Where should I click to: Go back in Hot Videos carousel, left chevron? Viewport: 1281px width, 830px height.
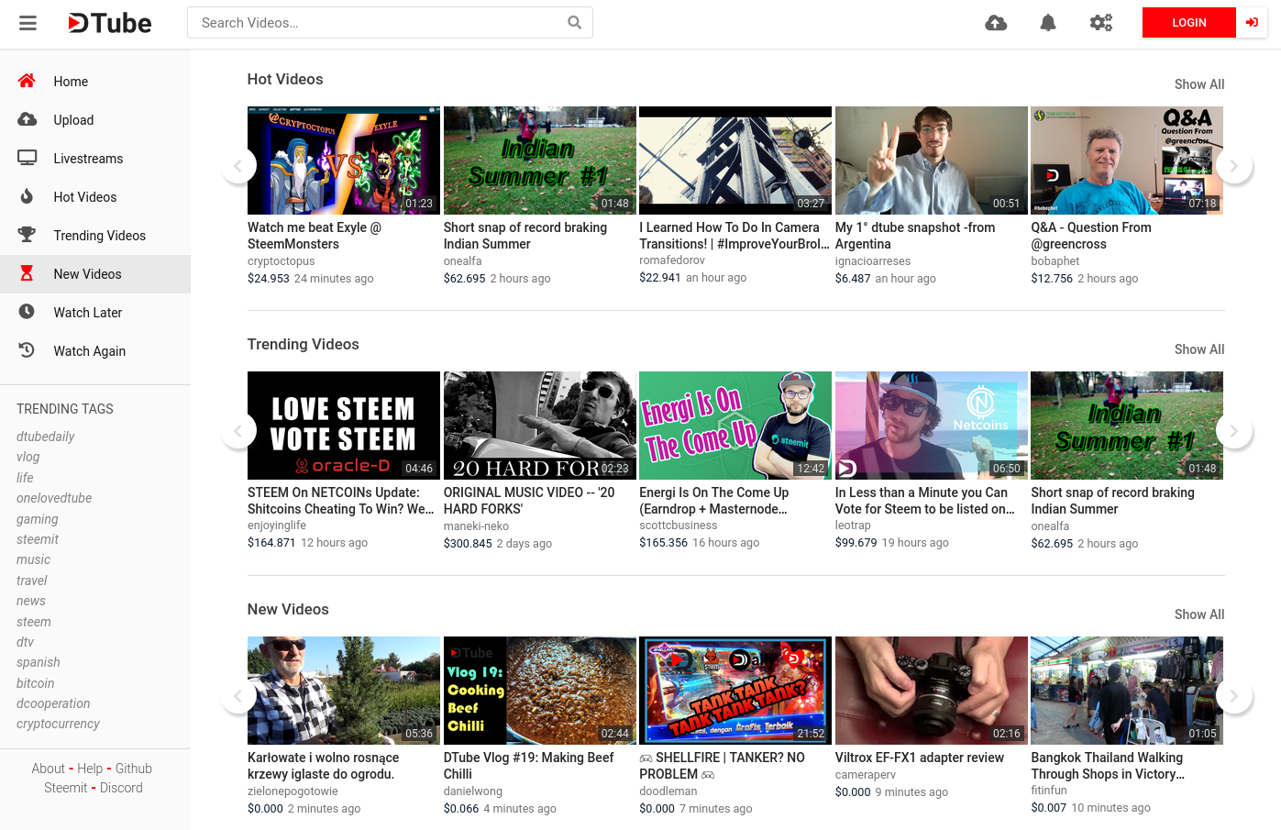(238, 166)
